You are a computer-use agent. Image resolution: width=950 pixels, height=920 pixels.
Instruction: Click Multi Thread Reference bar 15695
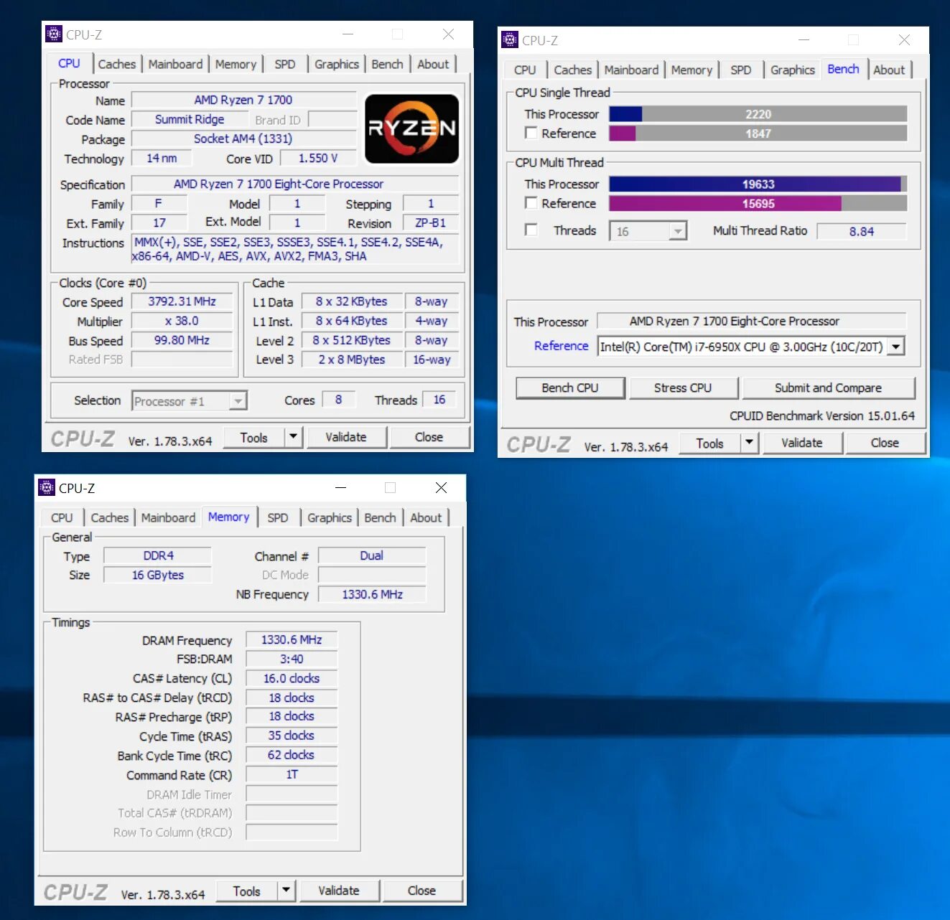coord(758,203)
